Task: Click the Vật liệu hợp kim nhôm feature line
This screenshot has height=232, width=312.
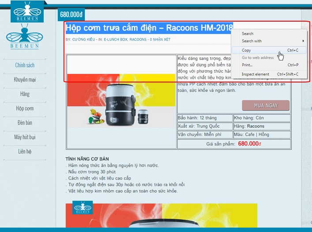Action: point(123,191)
